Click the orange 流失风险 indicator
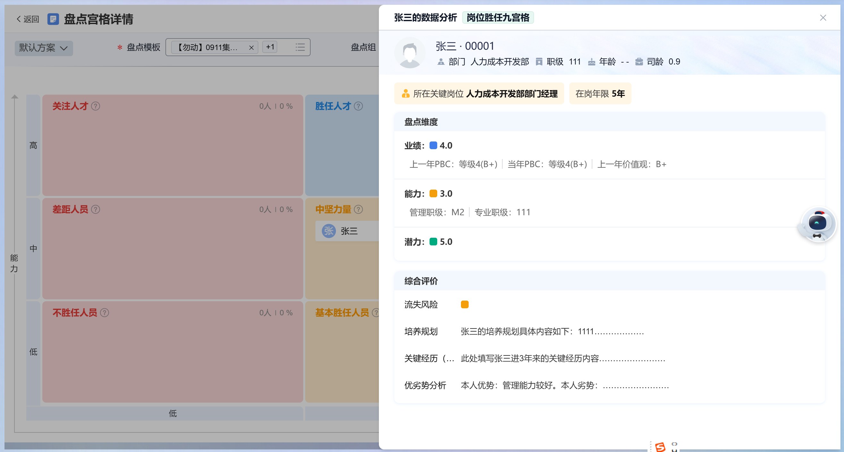The width and height of the screenshot is (844, 452). pyautogui.click(x=464, y=304)
